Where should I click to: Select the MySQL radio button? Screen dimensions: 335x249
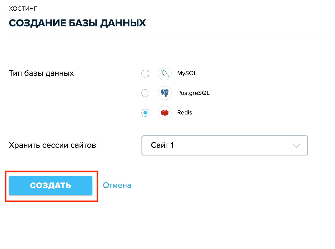[x=145, y=73]
